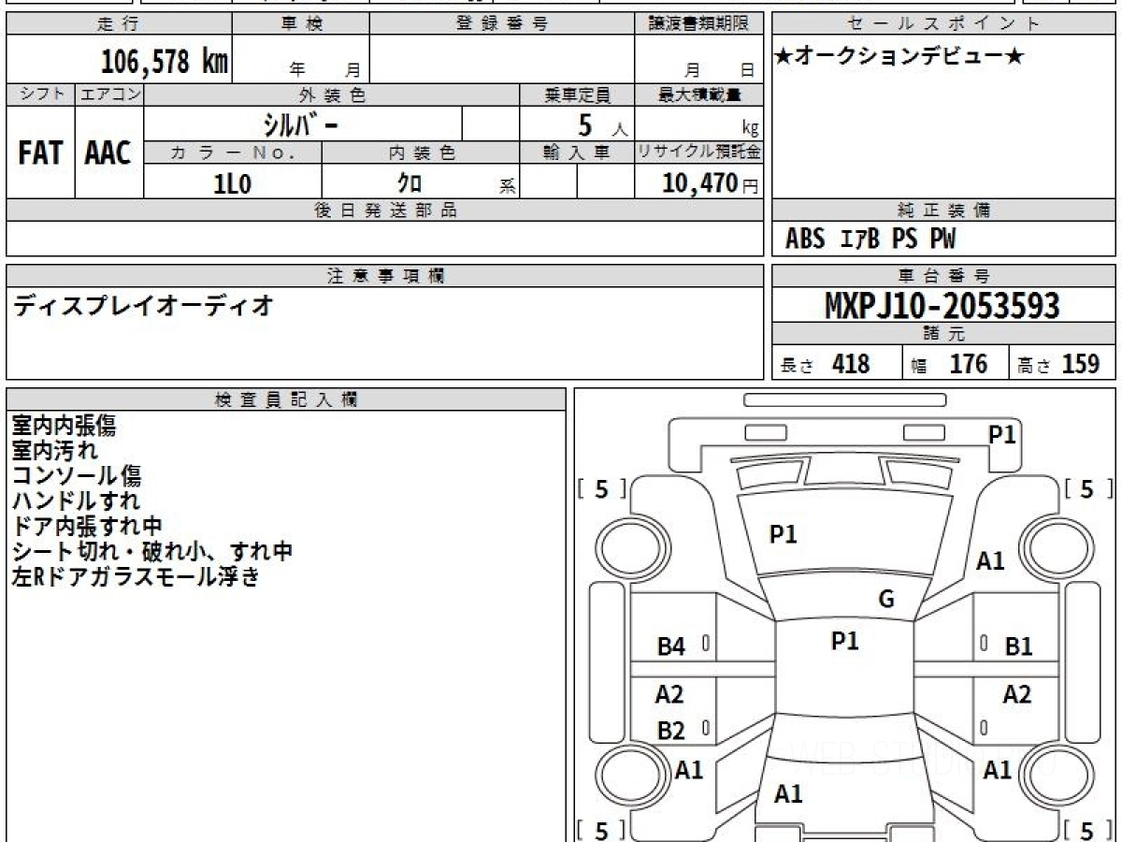Click the 乗車定員 header cell
Image resolution: width=1122 pixels, height=842 pixels.
click(577, 94)
